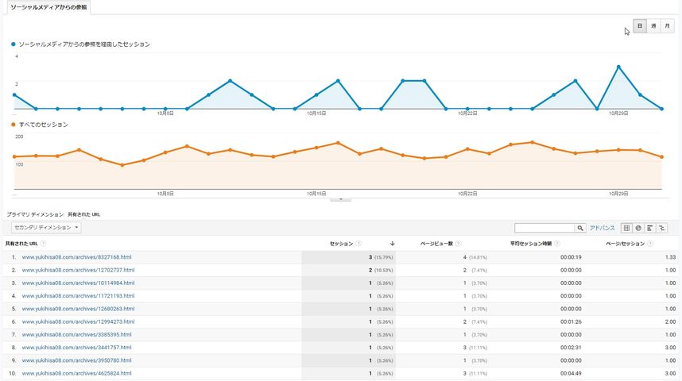Toggle graph to weekly (週) view
Screen dimensions: 682x381
click(653, 26)
